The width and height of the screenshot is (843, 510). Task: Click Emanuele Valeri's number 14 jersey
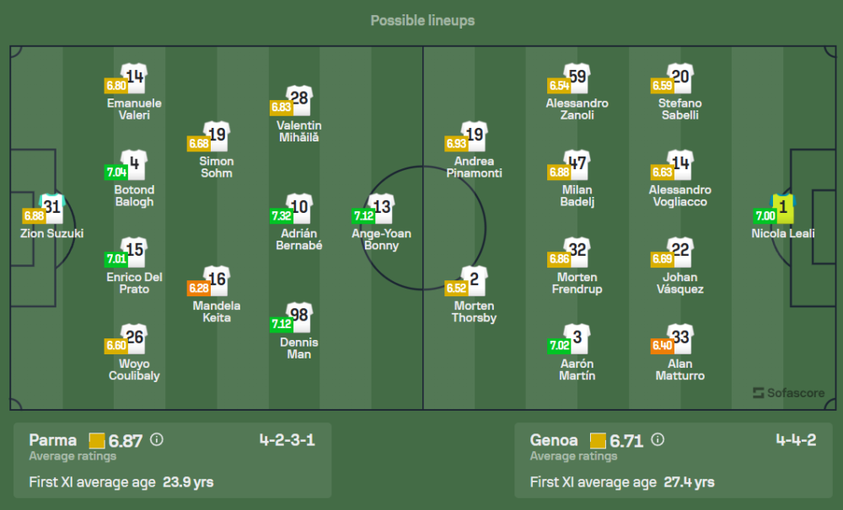[x=134, y=77]
